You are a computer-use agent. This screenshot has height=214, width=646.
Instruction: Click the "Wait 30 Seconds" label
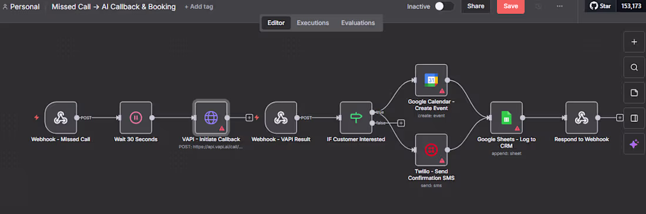(x=136, y=140)
